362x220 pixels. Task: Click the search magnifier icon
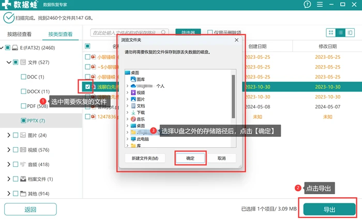pos(163,33)
